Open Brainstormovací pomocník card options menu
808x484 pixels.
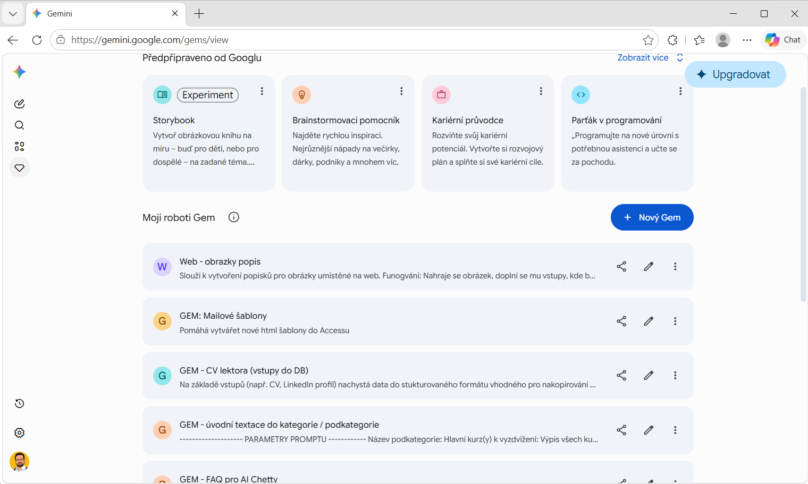(x=401, y=91)
